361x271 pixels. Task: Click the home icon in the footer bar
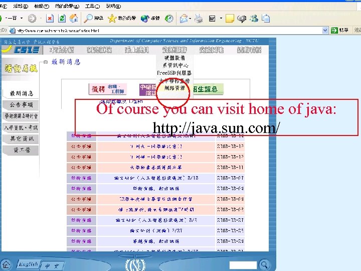click(6, 264)
